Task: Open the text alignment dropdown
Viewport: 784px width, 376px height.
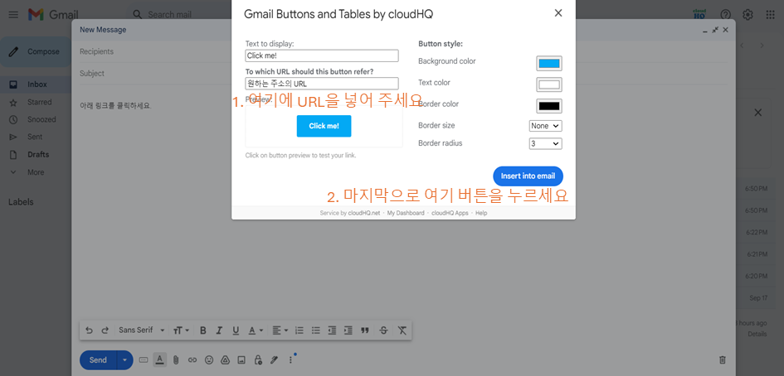Action: point(280,330)
